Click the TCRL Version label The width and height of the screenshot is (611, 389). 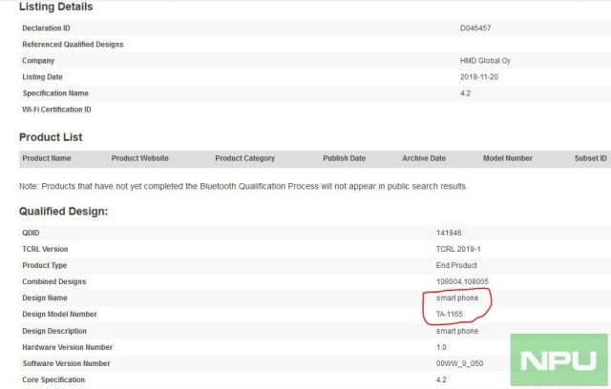click(45, 249)
